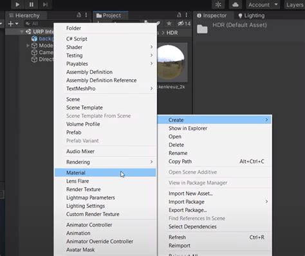This screenshot has height=256, width=305.
Task: Click Open in context menu
Action: (x=214, y=136)
